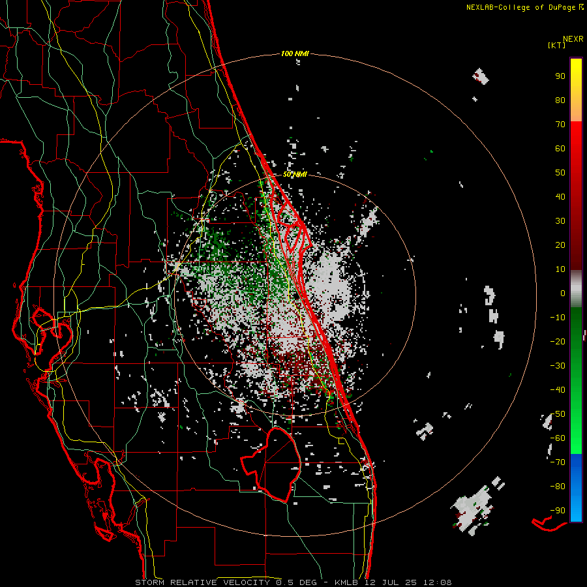
Task: Click the -70 value on velocity scale
Action: click(558, 462)
